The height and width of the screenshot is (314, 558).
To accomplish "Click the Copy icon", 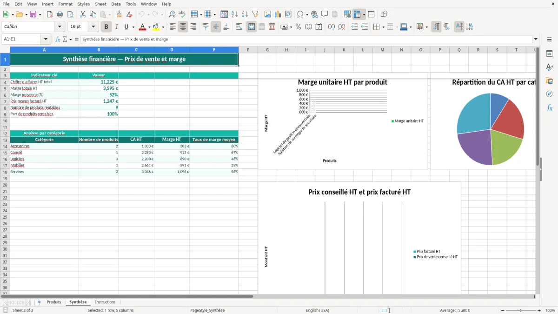I will [x=93, y=14].
